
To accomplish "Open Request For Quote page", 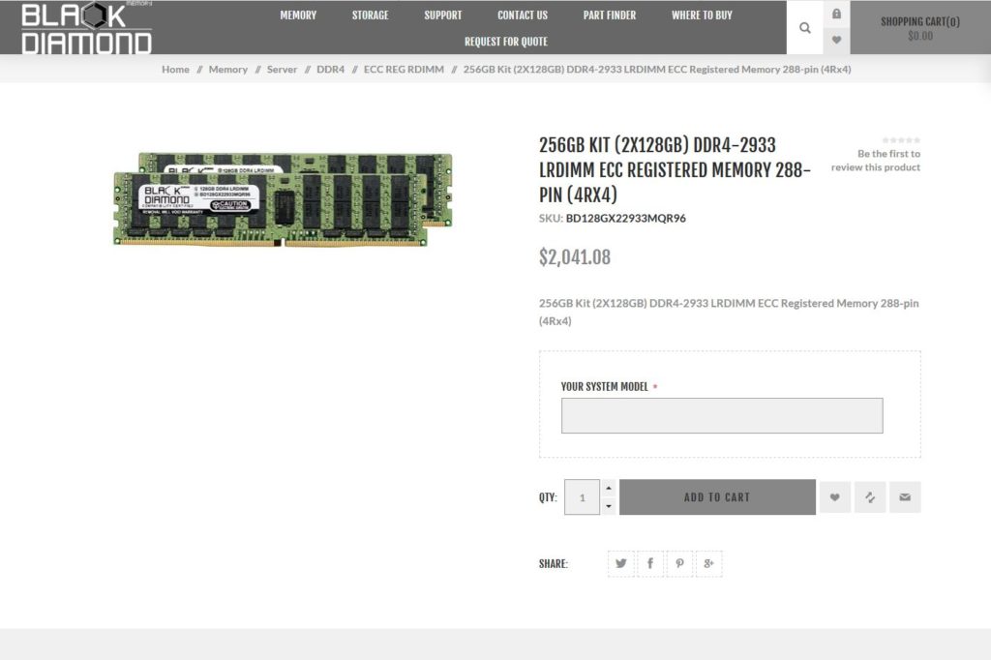I will tap(505, 41).
